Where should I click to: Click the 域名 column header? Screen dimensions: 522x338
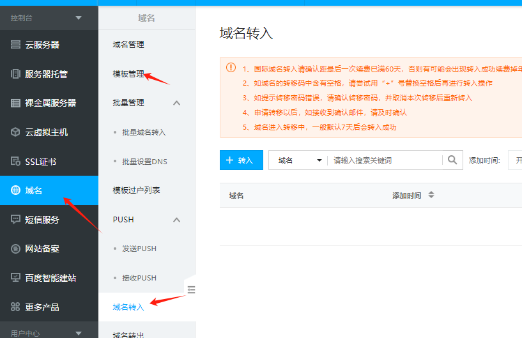236,196
